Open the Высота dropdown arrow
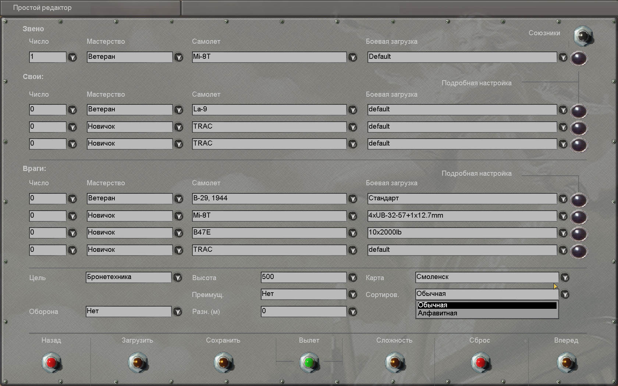This screenshot has height=386, width=618. (x=353, y=278)
